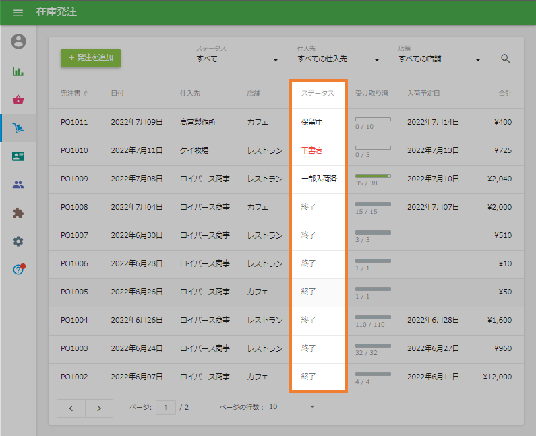536x436 pixels.
Task: Click the user account avatar icon
Action: point(18,42)
